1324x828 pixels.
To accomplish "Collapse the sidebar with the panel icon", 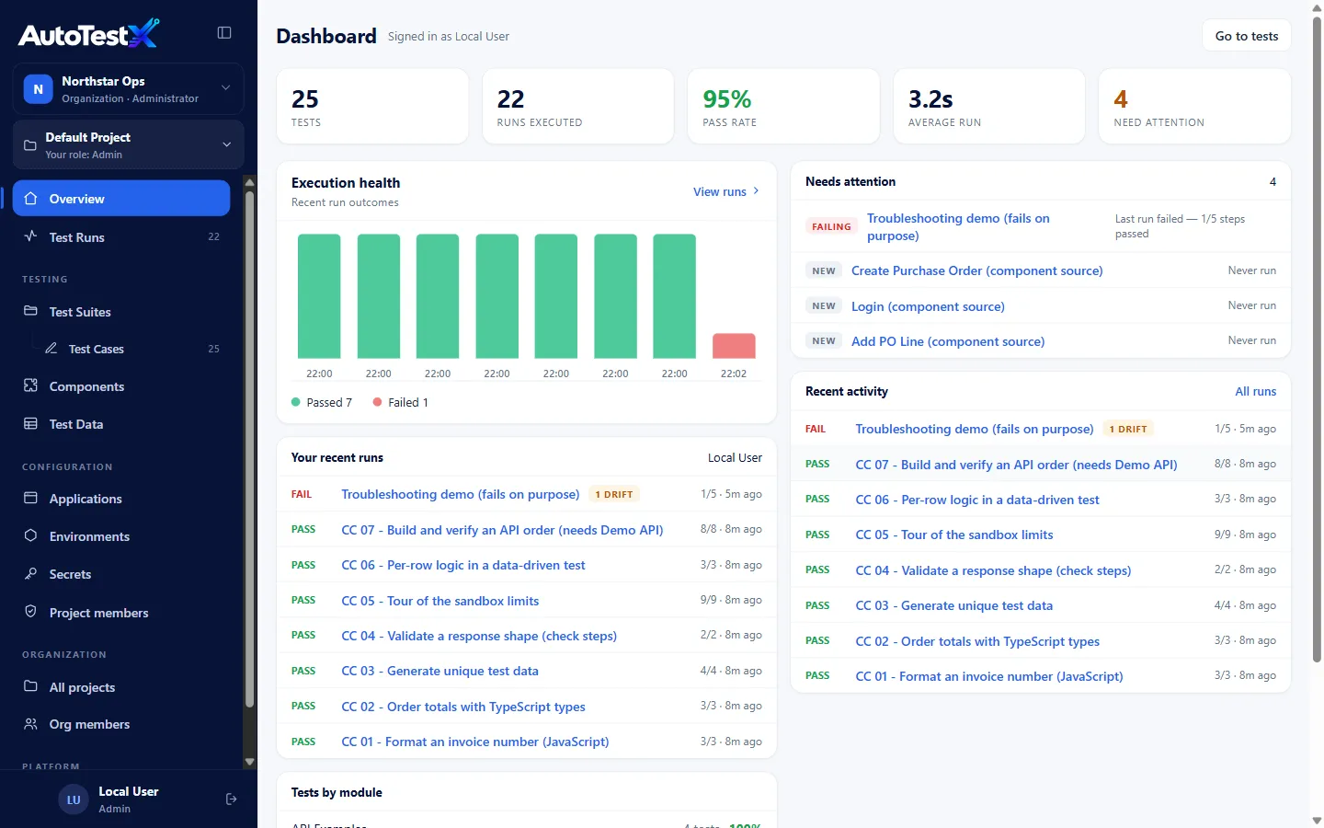I will (x=223, y=32).
